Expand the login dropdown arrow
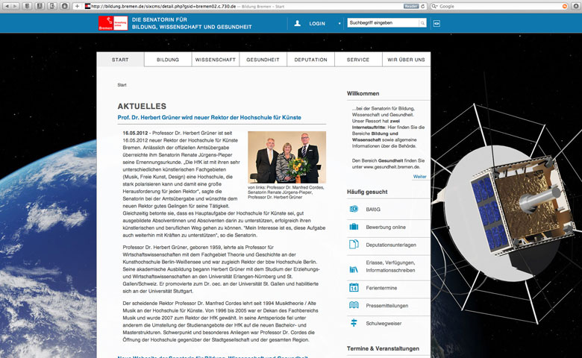 click(x=339, y=23)
